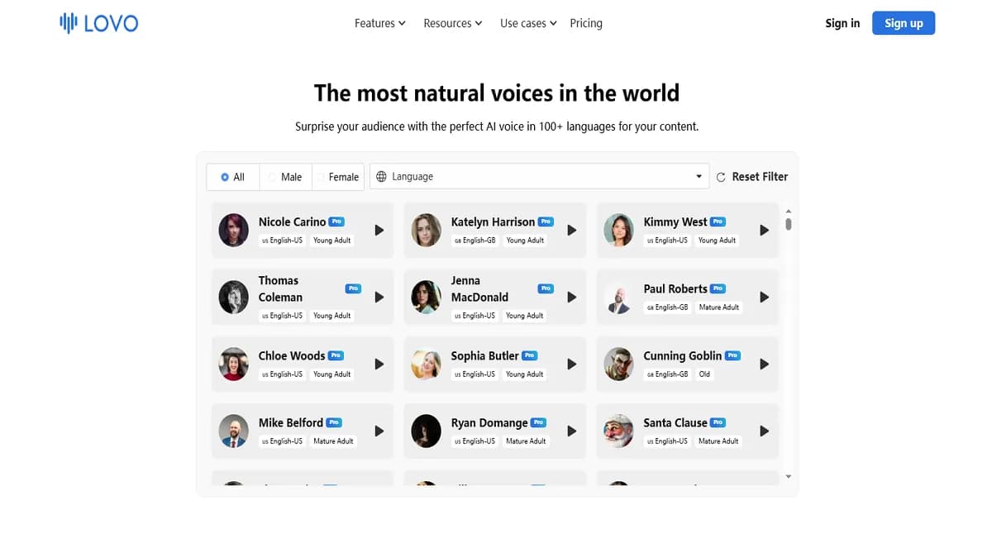This screenshot has height=558, width=992.
Task: Go to the Pricing page
Action: 586,23
